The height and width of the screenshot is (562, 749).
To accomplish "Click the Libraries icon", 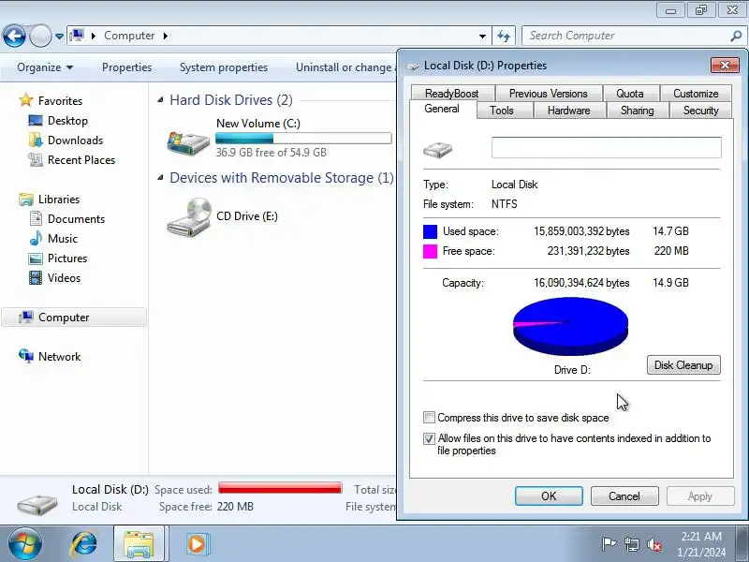I will coord(26,200).
